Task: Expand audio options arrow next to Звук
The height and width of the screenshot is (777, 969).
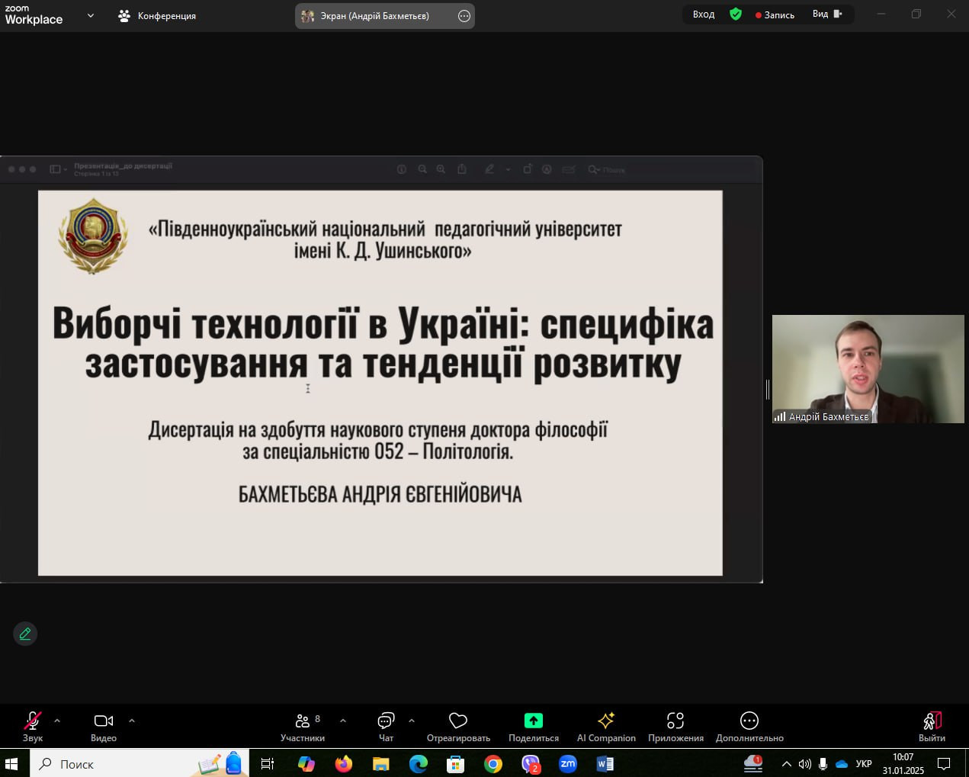Action: pyautogui.click(x=57, y=721)
